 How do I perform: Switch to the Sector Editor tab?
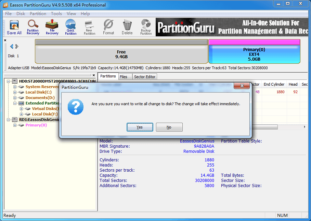pos(144,76)
